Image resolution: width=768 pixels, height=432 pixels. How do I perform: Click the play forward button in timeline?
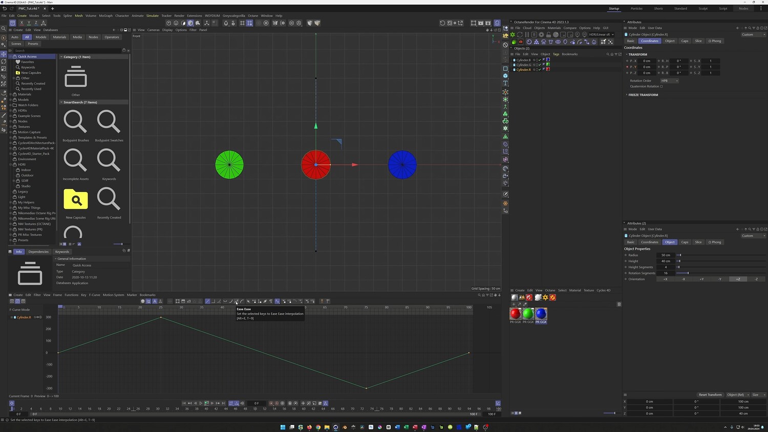pyautogui.click(x=201, y=403)
